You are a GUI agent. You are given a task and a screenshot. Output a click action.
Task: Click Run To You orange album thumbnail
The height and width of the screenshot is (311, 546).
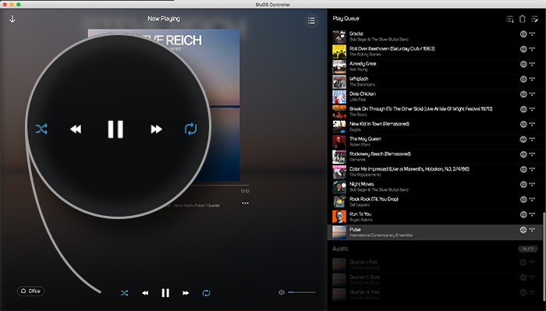[339, 217]
